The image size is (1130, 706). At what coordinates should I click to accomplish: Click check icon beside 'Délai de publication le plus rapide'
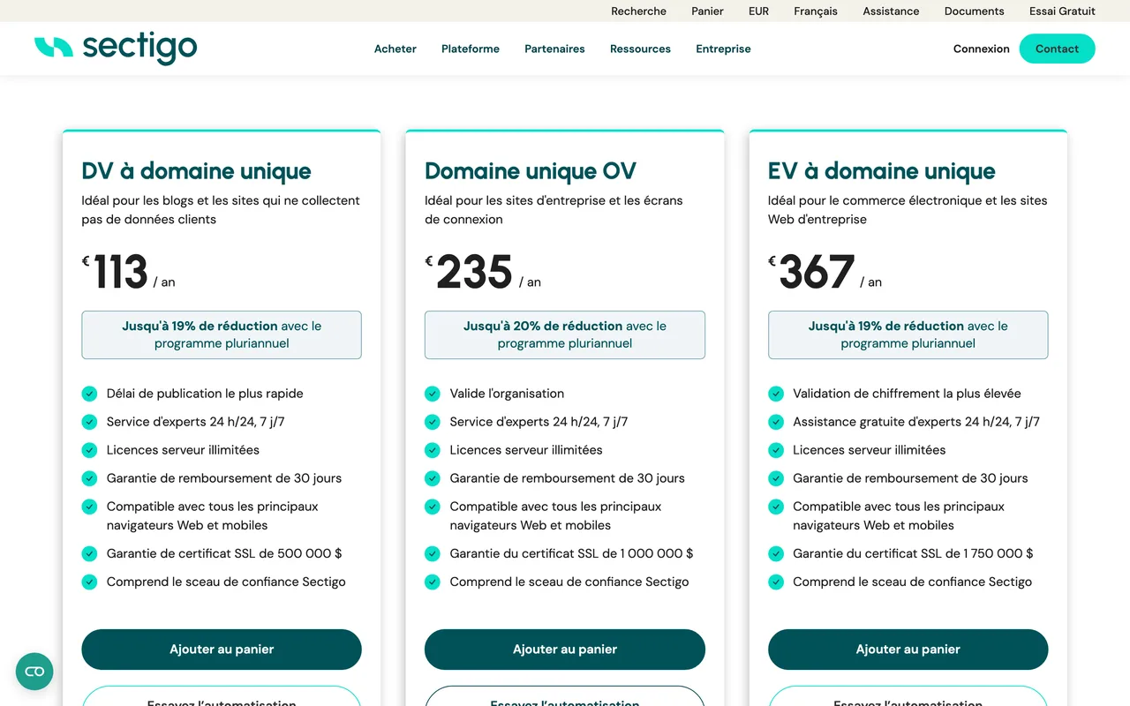(x=89, y=394)
